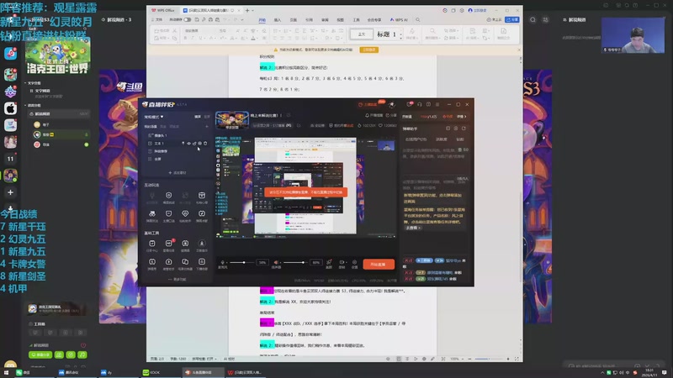Open heart-shaped interactive tool icon
Screen dimensions: 673x378
pyautogui.click(x=185, y=213)
